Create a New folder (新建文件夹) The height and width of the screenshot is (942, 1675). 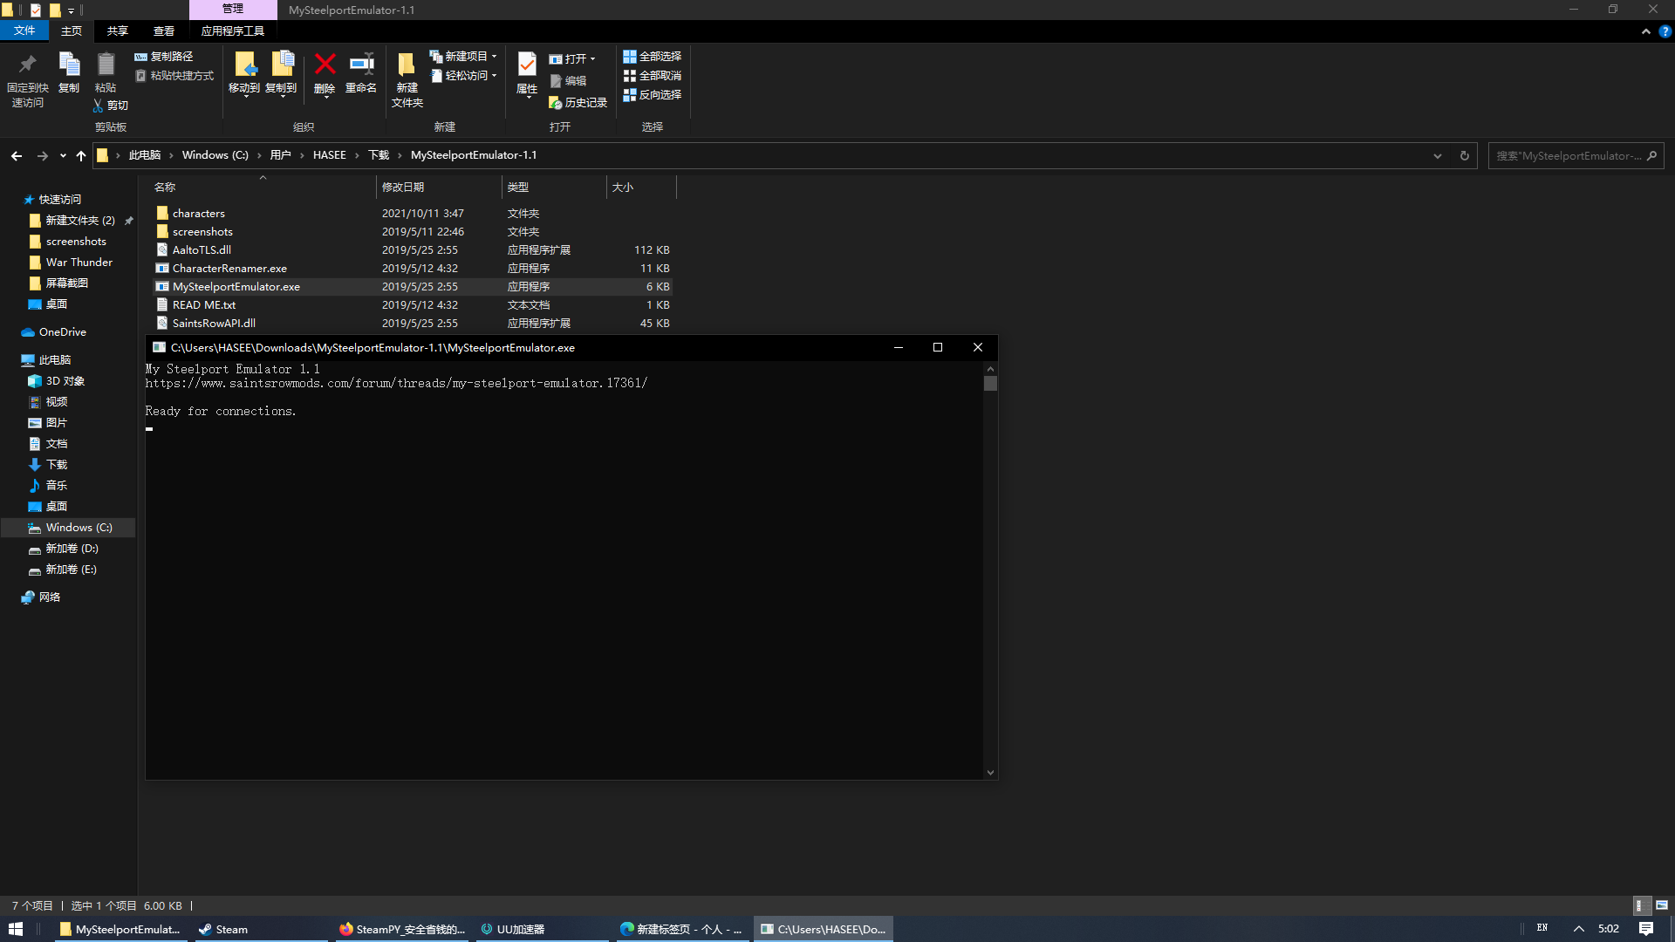pos(407,79)
